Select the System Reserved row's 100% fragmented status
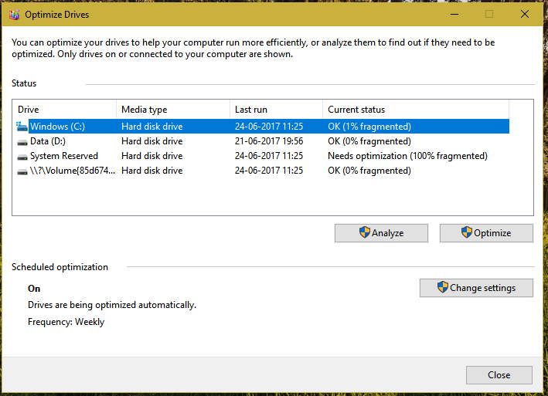The height and width of the screenshot is (396, 548). click(407, 156)
